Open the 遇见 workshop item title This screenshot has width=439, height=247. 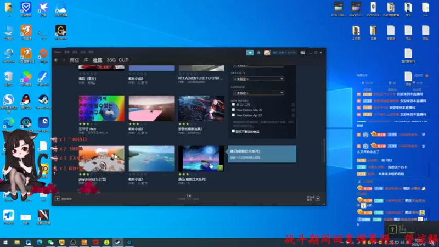[x=193, y=179]
